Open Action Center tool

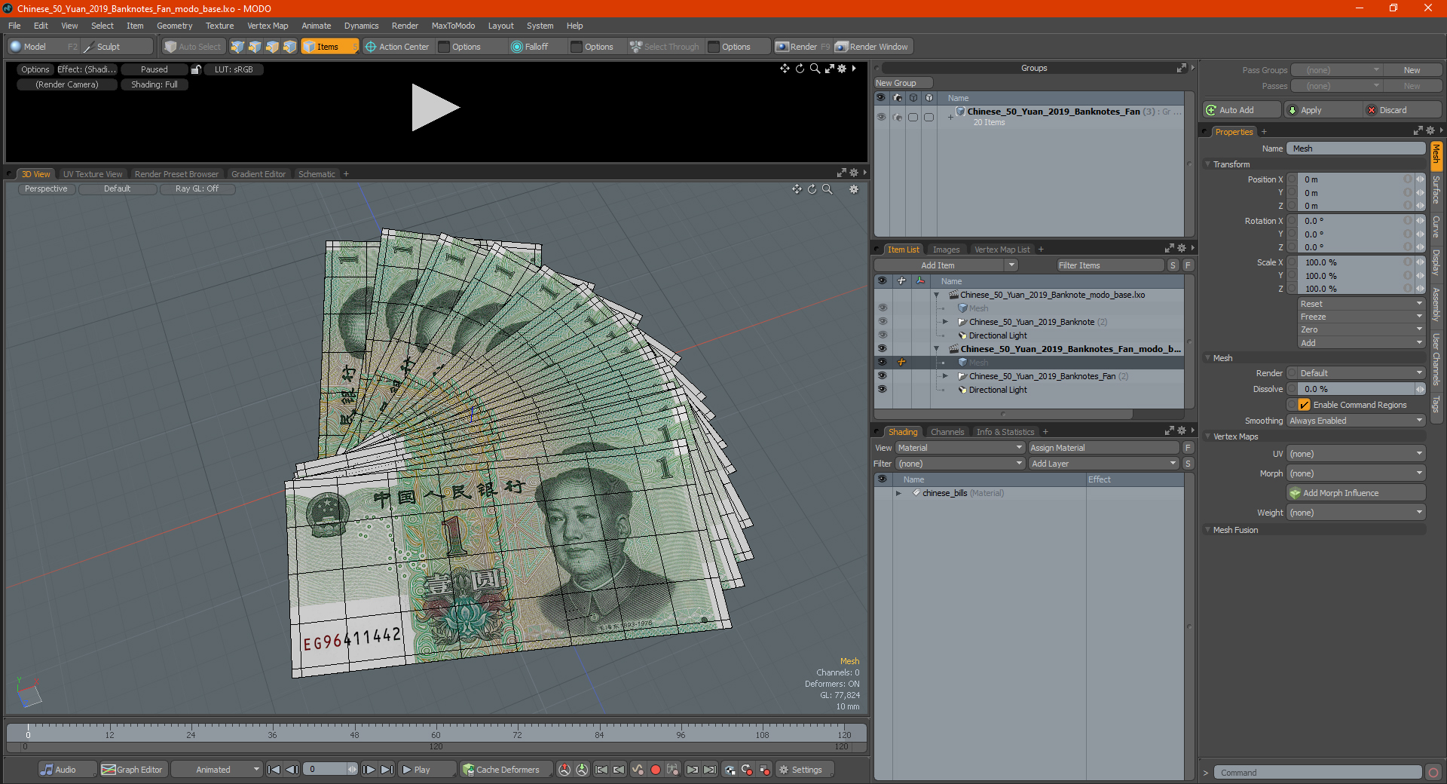coord(397,47)
